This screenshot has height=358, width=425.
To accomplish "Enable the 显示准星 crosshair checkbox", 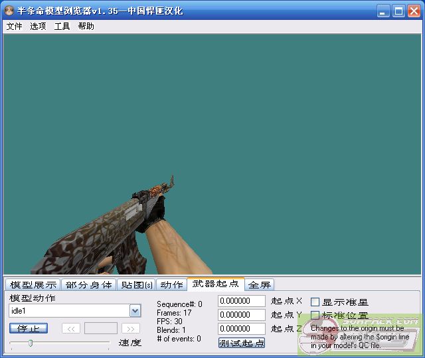I will coord(315,302).
